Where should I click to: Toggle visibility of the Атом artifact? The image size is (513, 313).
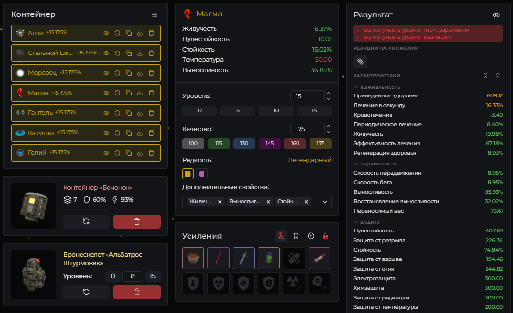click(107, 33)
